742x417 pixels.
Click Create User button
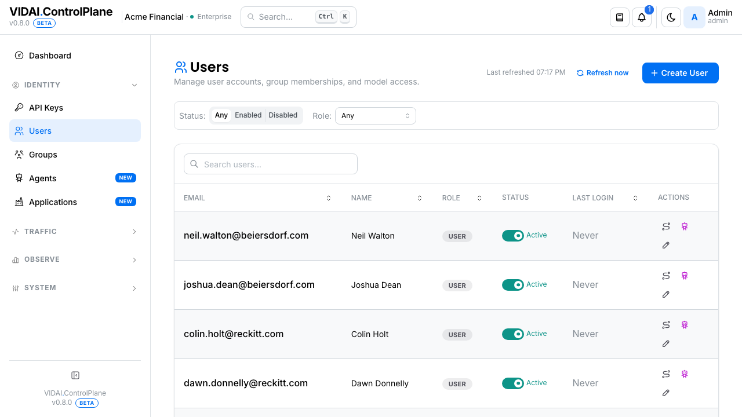coord(680,73)
